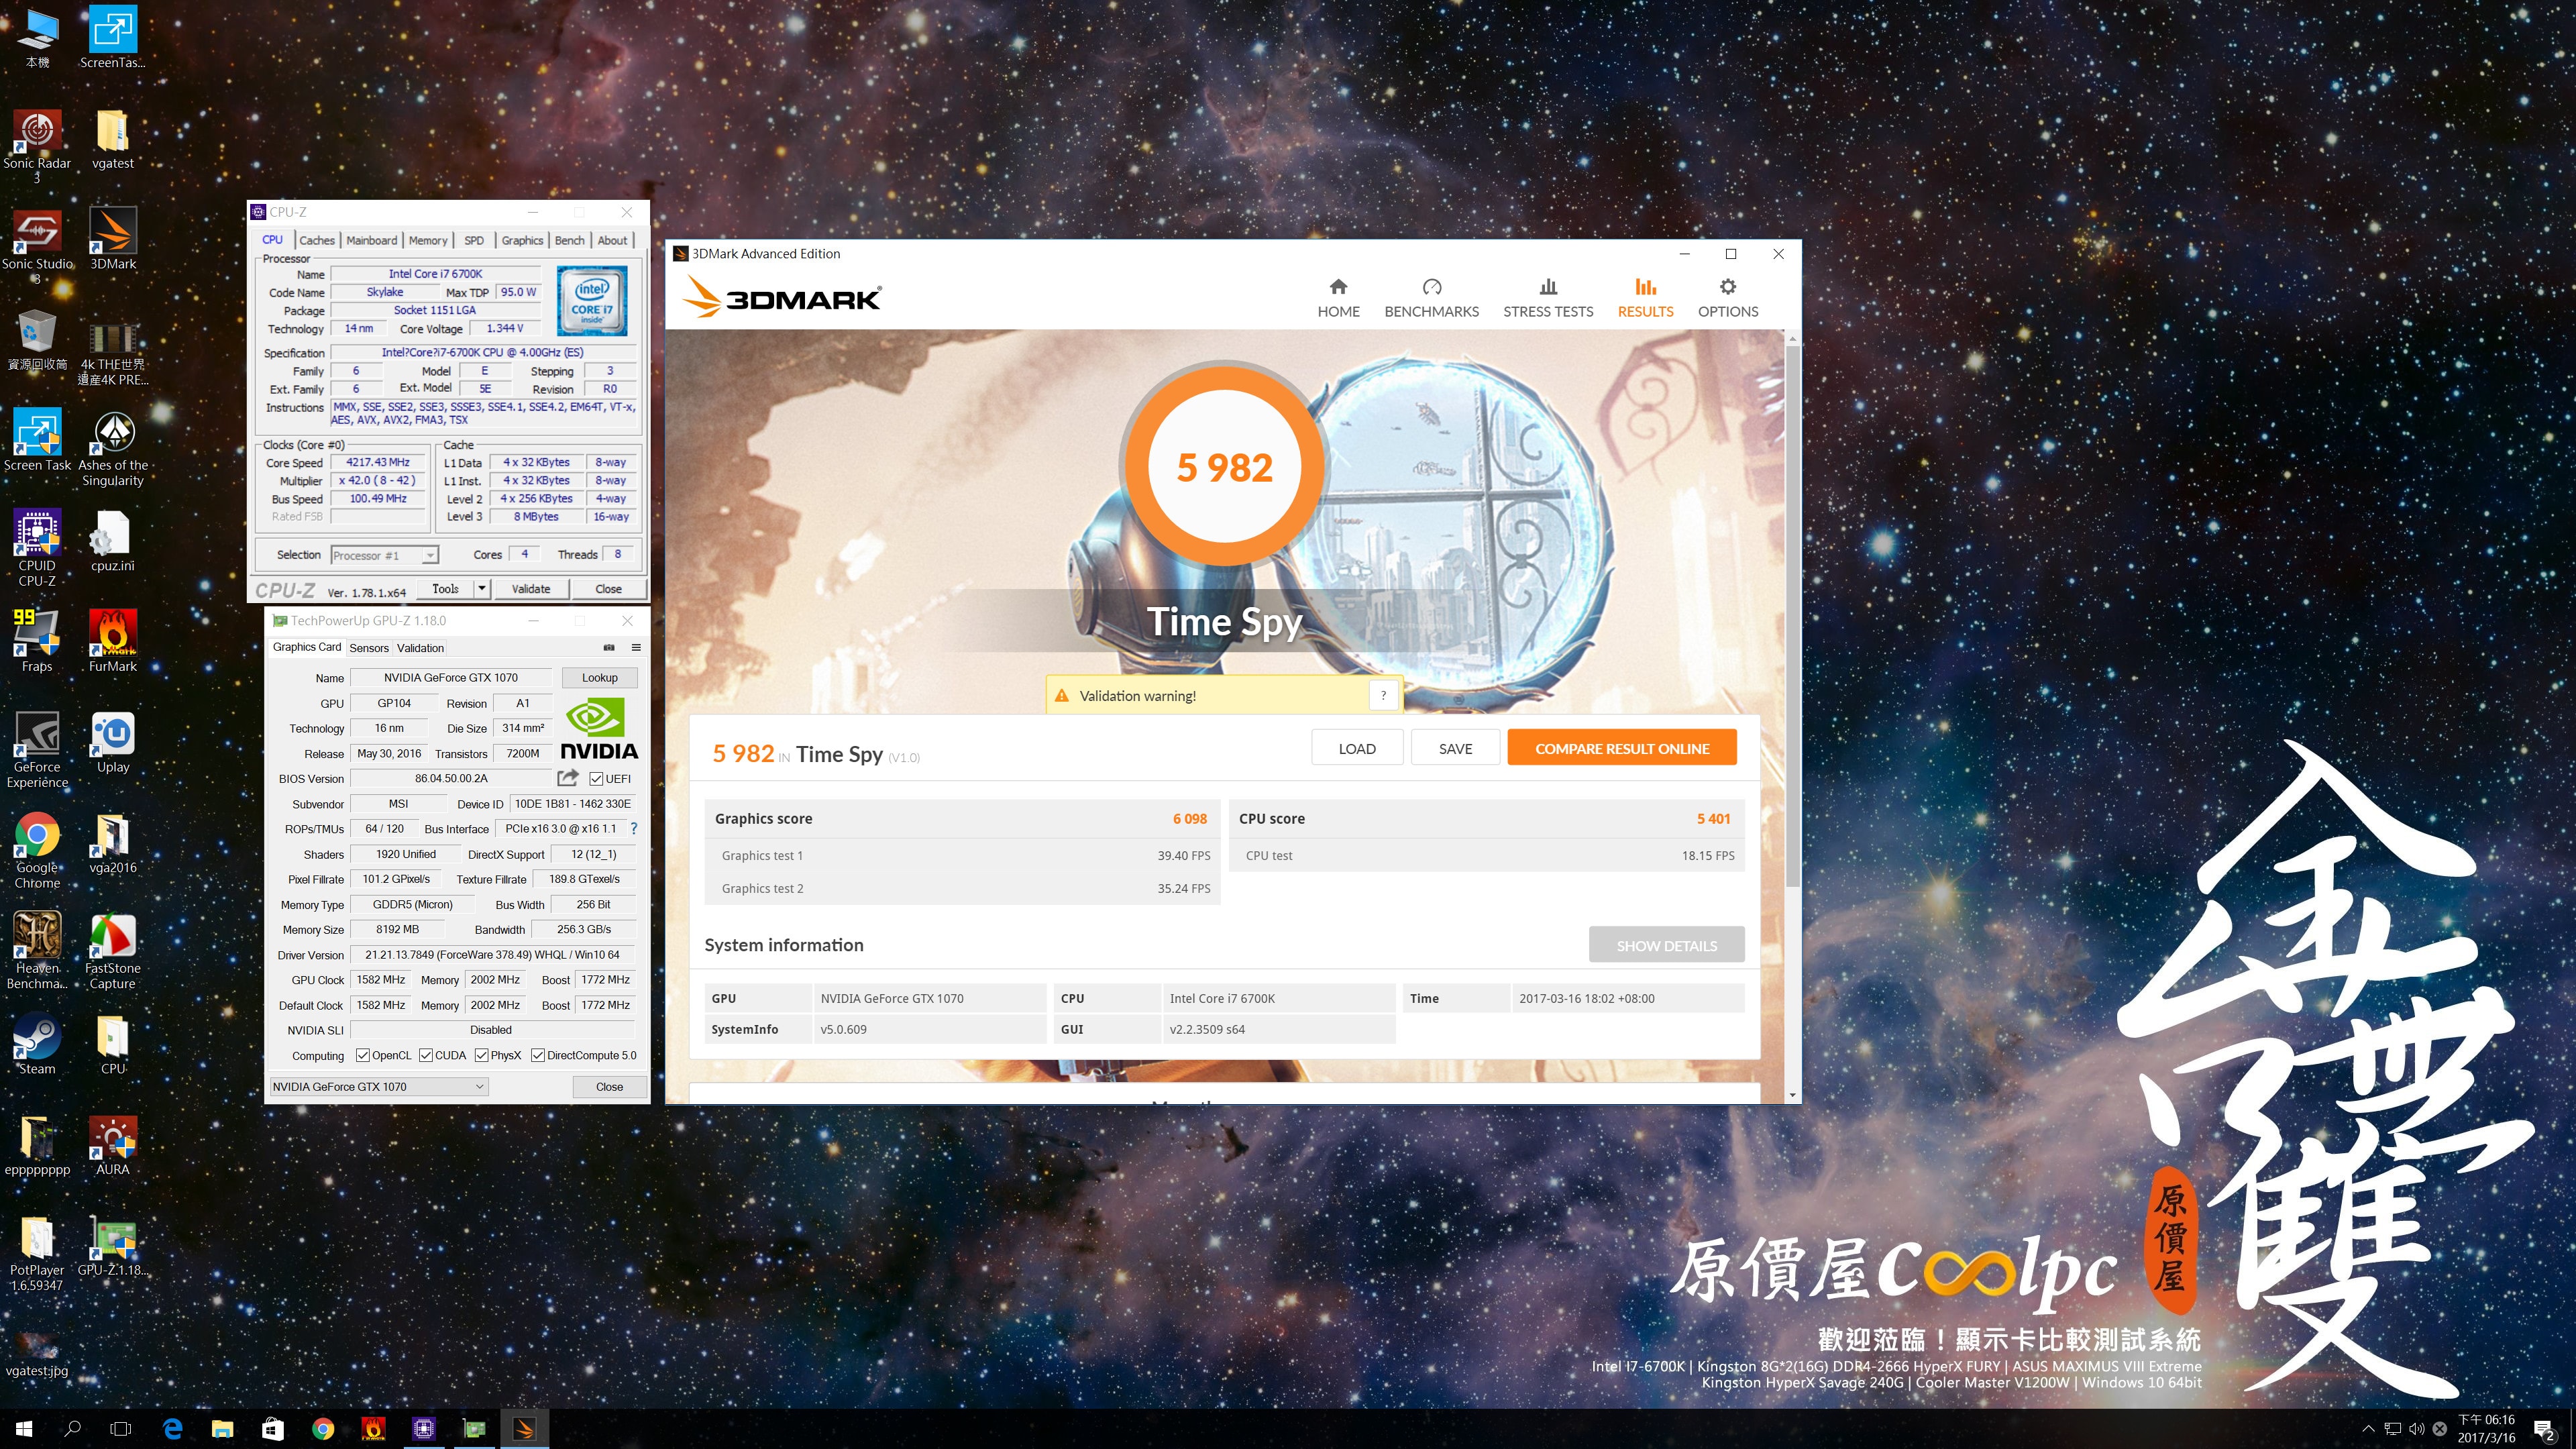Click the LOAD button in 3DMark

[x=1357, y=748]
